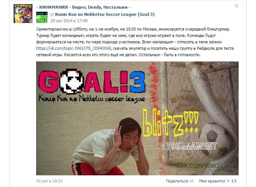Click the Поделиться share button

coord(177,181)
